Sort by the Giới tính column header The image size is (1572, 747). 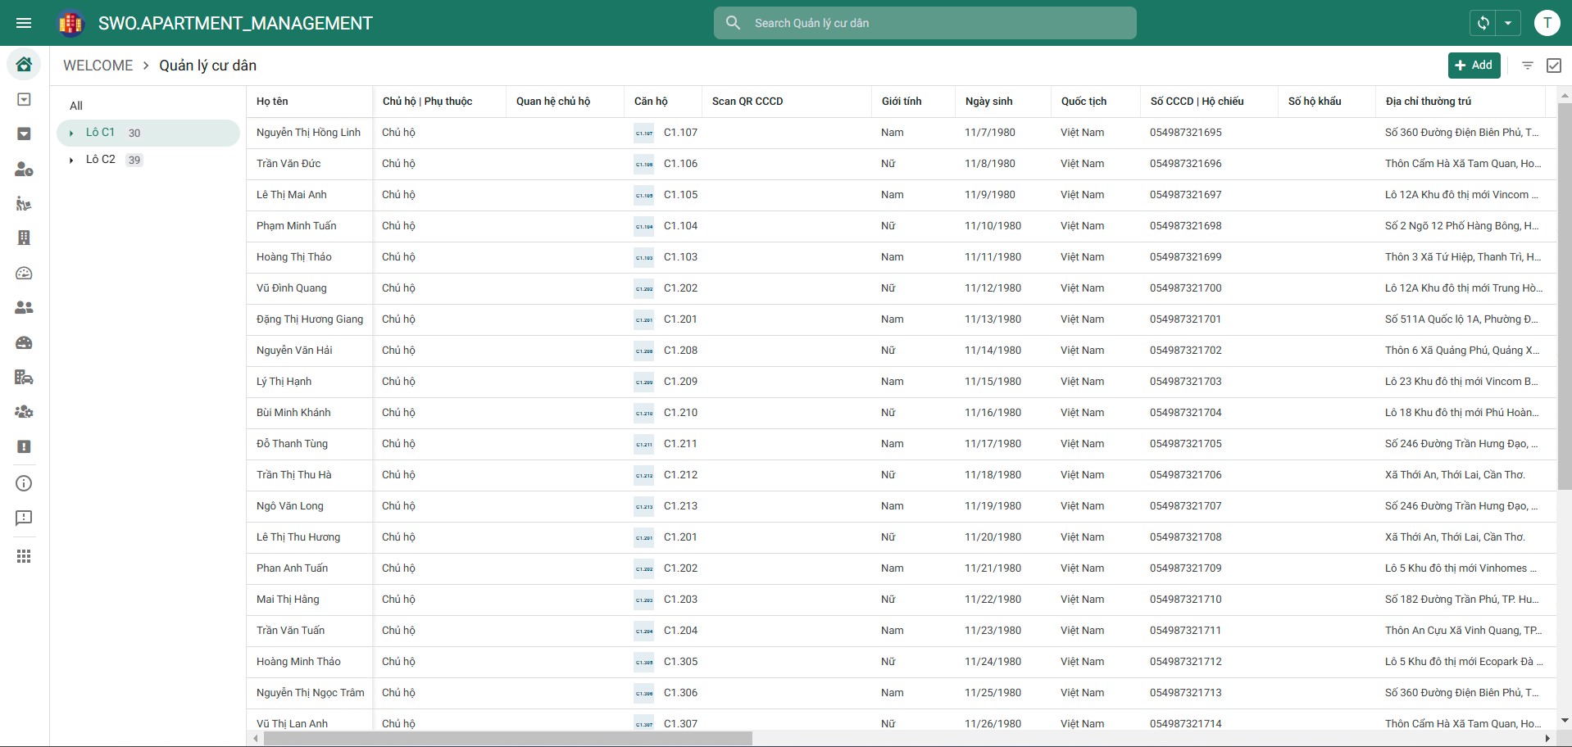coord(902,102)
